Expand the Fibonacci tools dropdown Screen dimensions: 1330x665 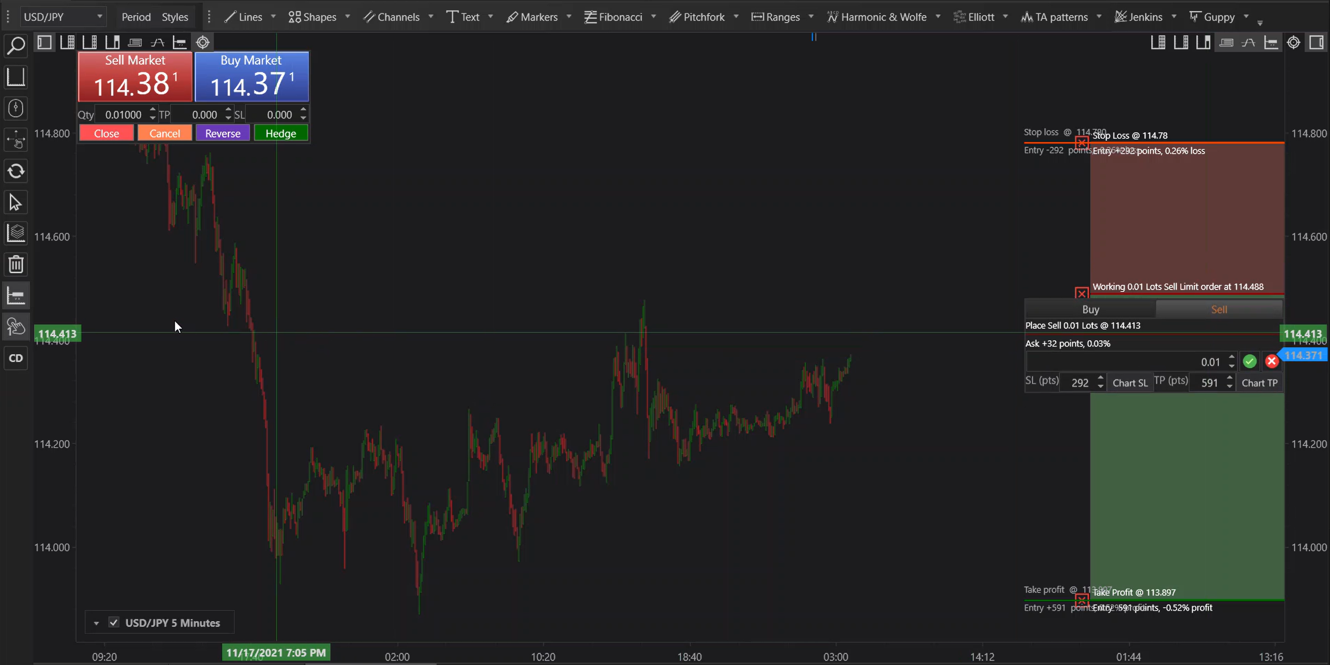click(653, 17)
